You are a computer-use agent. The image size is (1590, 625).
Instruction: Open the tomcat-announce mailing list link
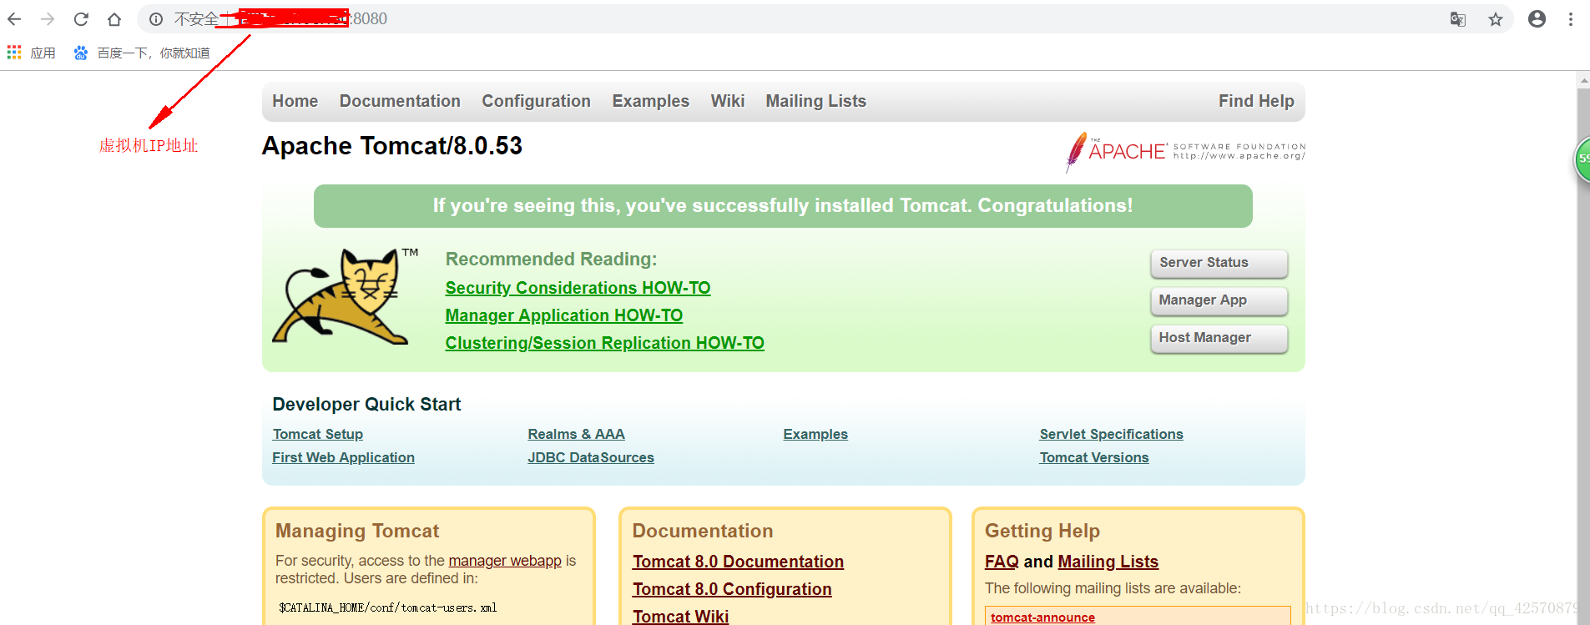point(1042,617)
